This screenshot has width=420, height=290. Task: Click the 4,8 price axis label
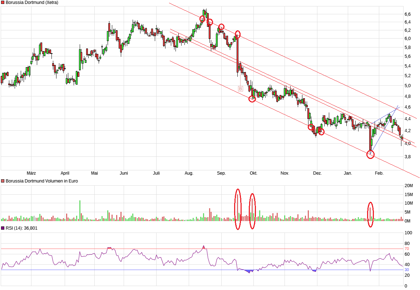[x=408, y=96]
